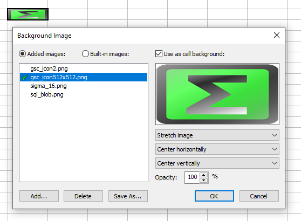Screen dimensions: 301x221
Task: Open the Center horizontally dropdown
Action: 217,149
